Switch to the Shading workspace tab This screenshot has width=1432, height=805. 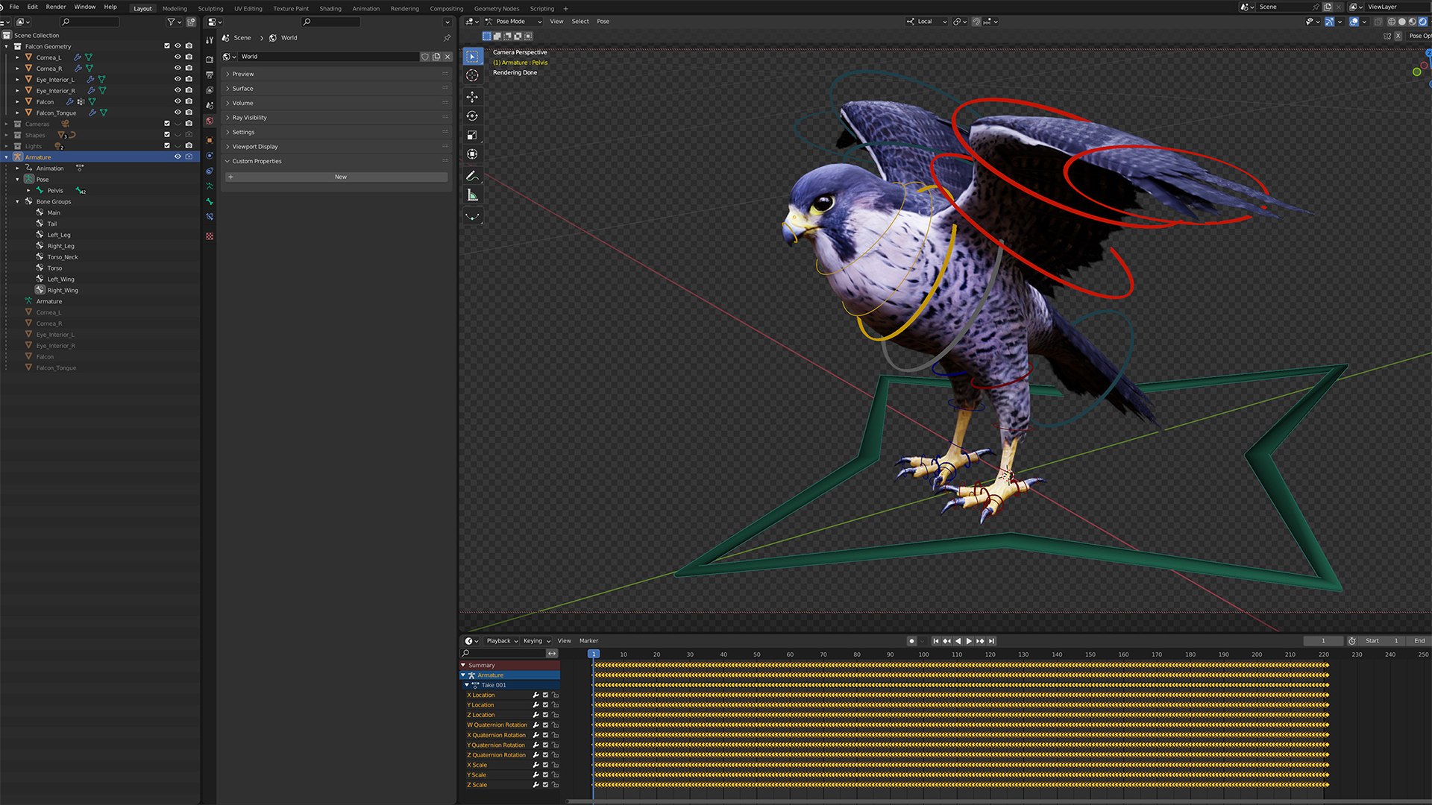tap(330, 9)
